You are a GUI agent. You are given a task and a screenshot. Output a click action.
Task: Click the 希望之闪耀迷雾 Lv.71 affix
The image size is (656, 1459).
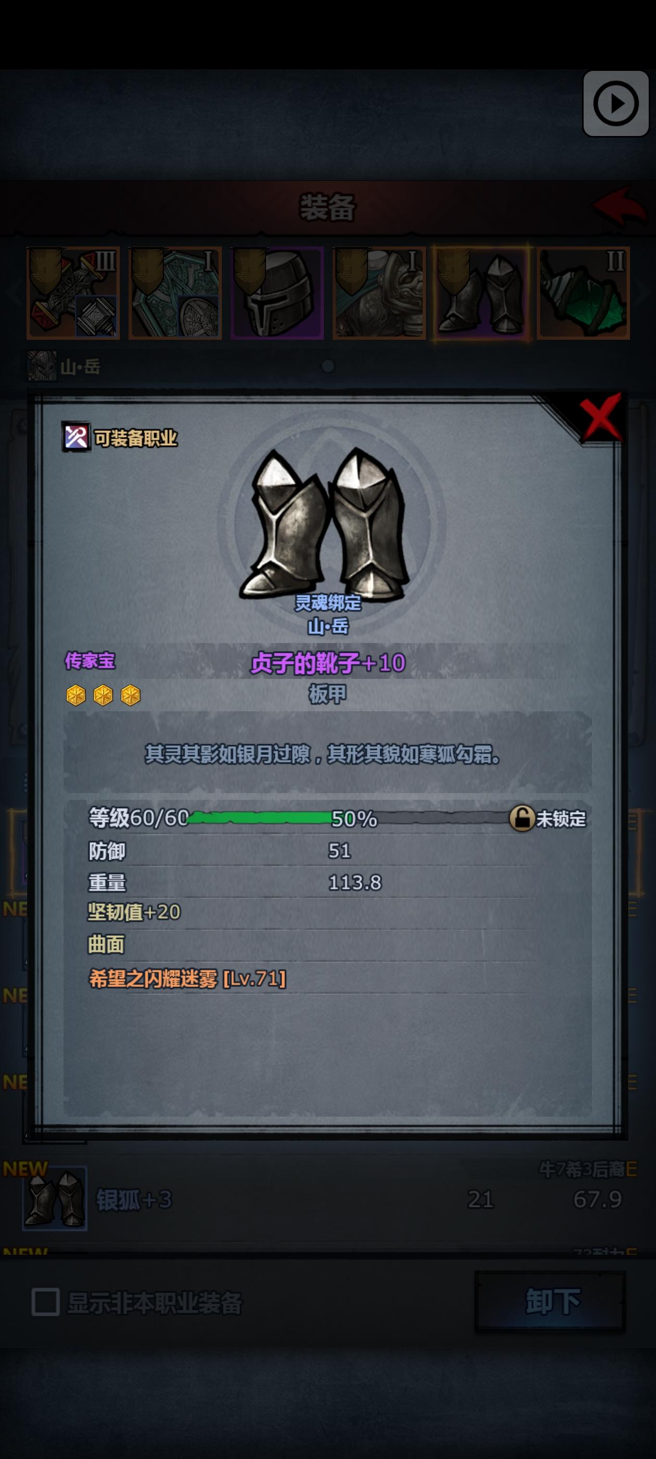click(x=187, y=978)
